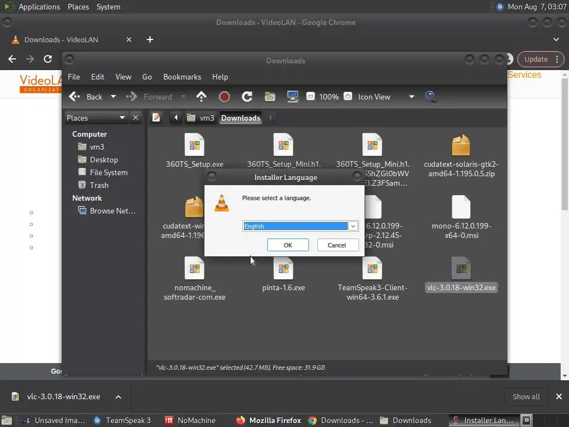Switch to NoMachine in taskbar
Viewport: 569px width, 427px height.
(x=191, y=420)
